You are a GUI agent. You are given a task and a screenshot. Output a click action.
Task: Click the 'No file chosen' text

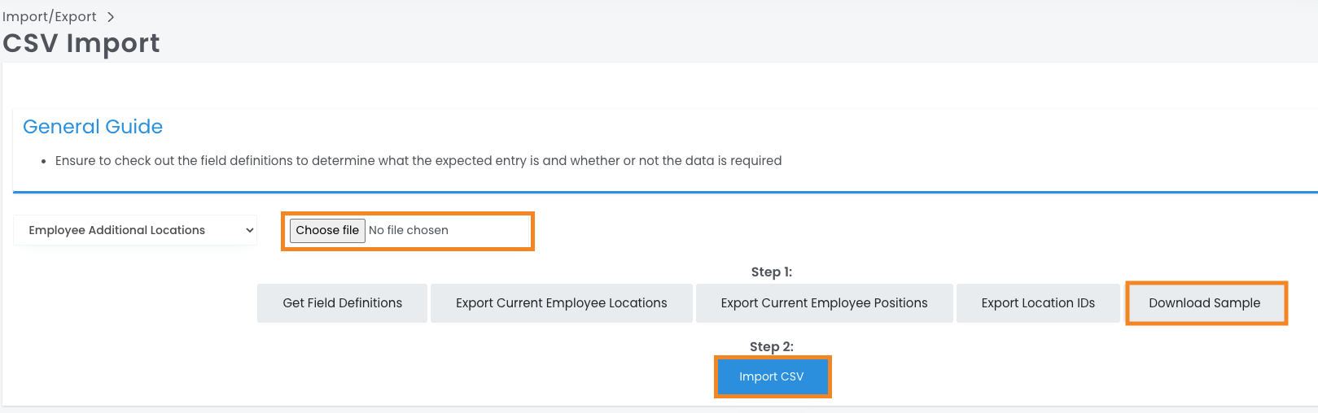click(x=409, y=230)
